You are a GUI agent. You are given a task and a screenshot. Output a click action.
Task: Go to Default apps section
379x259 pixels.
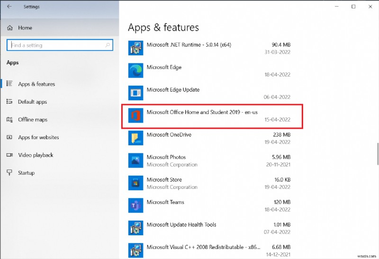60,102
